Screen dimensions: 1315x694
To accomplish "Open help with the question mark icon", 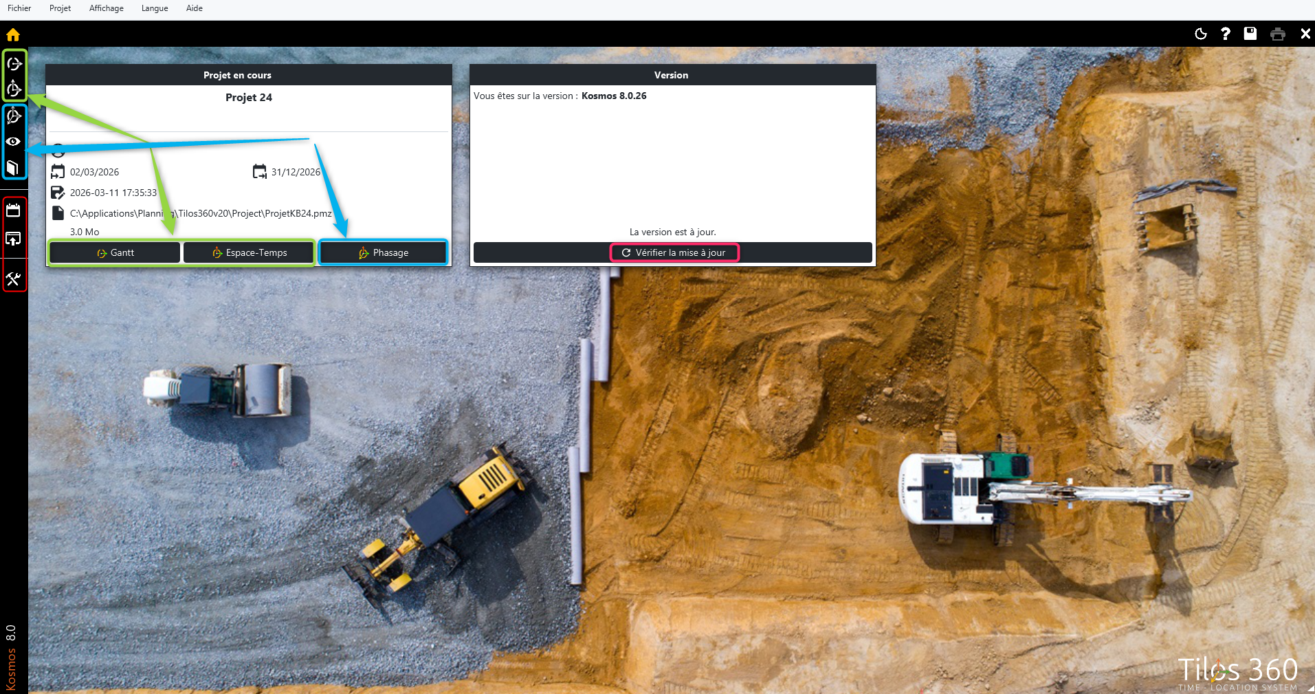I will pos(1225,34).
